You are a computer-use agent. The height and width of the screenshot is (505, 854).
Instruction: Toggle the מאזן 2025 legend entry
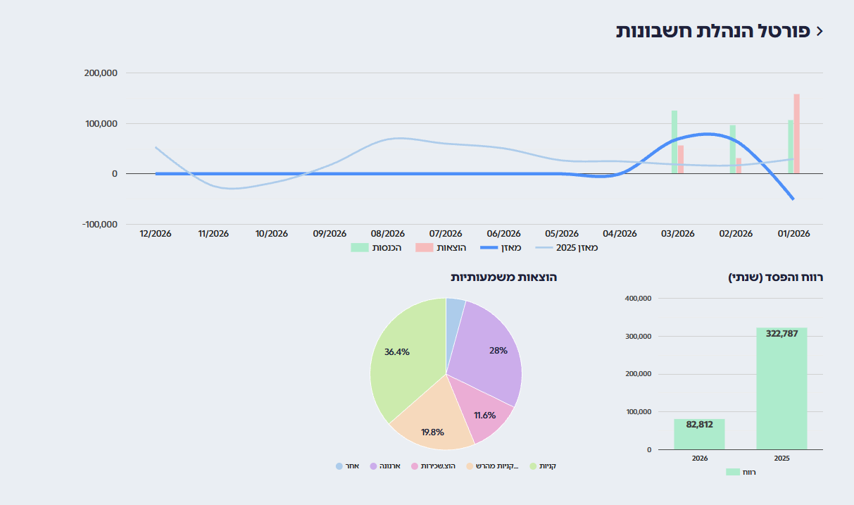point(567,247)
